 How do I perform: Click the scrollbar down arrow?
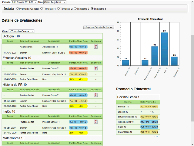[192, 145]
